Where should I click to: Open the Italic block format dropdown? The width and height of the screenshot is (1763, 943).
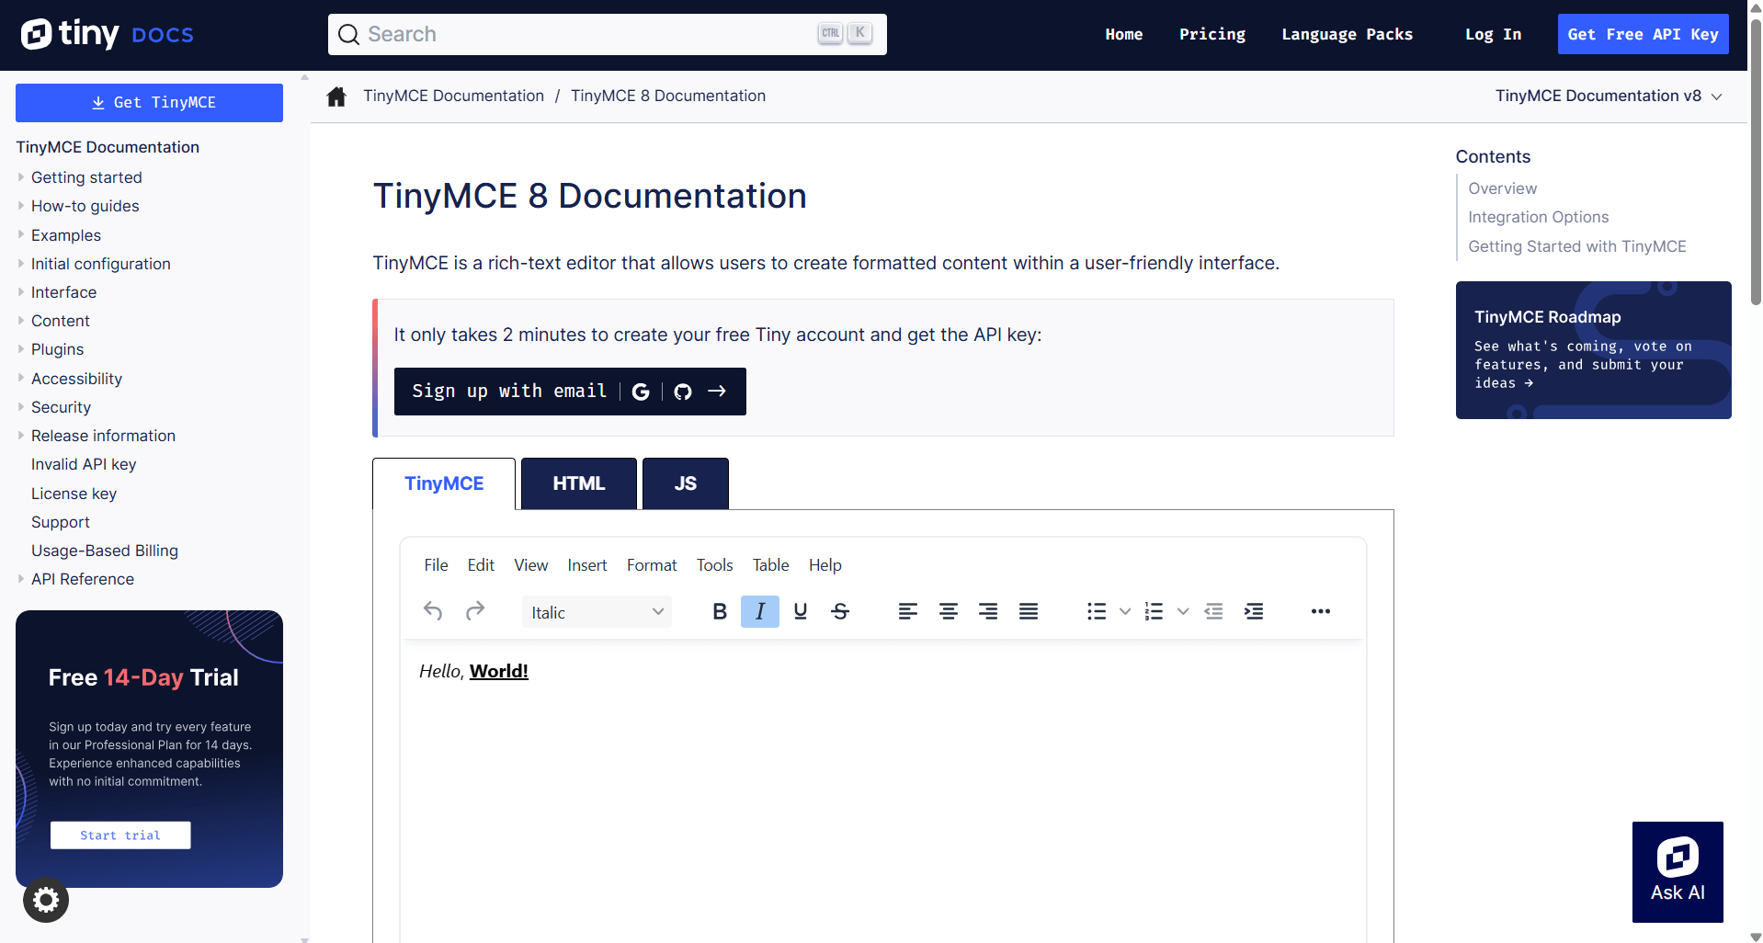(x=597, y=612)
